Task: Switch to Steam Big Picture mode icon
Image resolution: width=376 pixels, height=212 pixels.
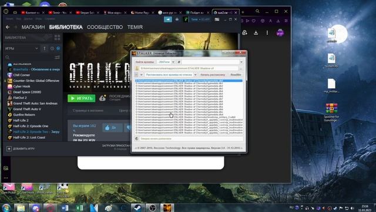Action: [x=217, y=19]
